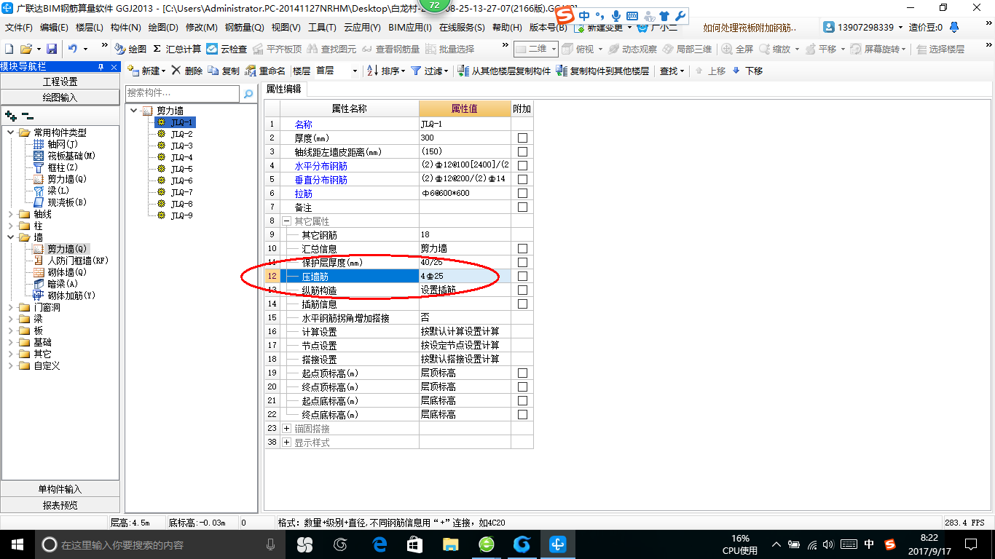Select 人防门框墙(RF) in the tree
The image size is (995, 559).
[78, 261]
